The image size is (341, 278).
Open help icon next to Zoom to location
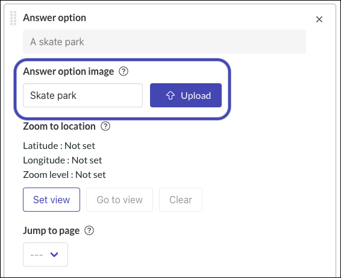tap(105, 126)
